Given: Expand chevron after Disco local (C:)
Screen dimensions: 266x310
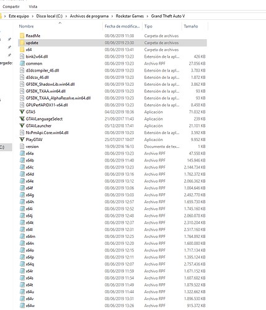Looking at the screenshot, I should [66, 16].
